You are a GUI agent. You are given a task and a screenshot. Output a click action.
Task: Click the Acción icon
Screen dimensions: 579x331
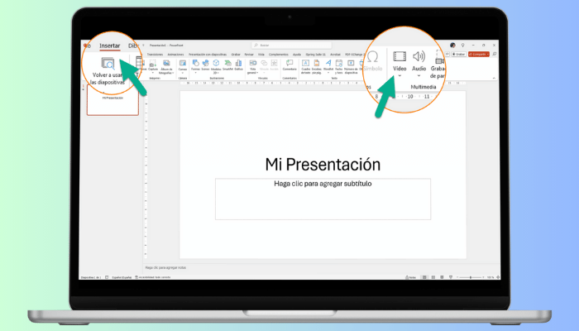274,63
